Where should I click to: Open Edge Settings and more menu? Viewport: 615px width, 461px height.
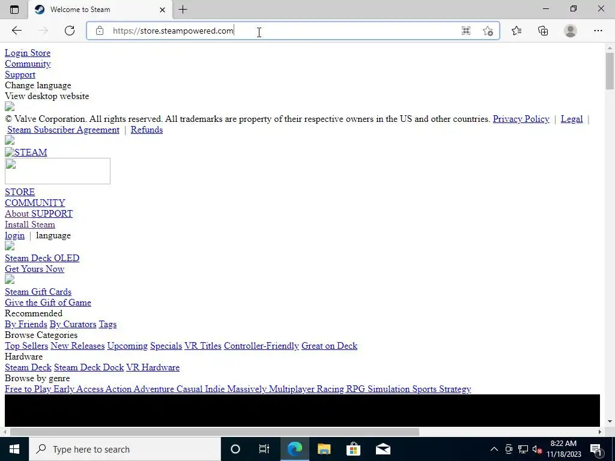pyautogui.click(x=598, y=31)
